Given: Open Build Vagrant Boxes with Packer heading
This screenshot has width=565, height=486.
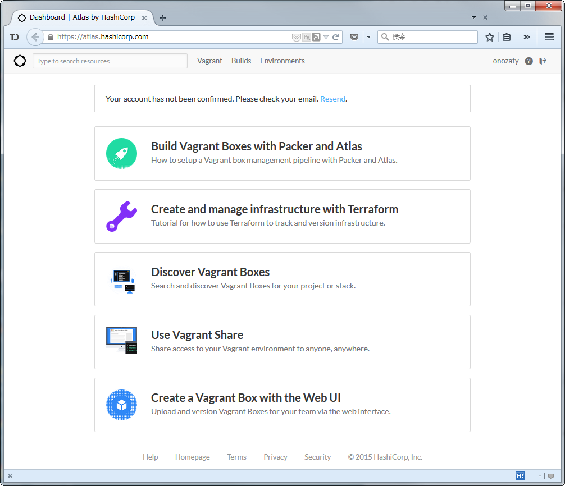Looking at the screenshot, I should tap(256, 146).
